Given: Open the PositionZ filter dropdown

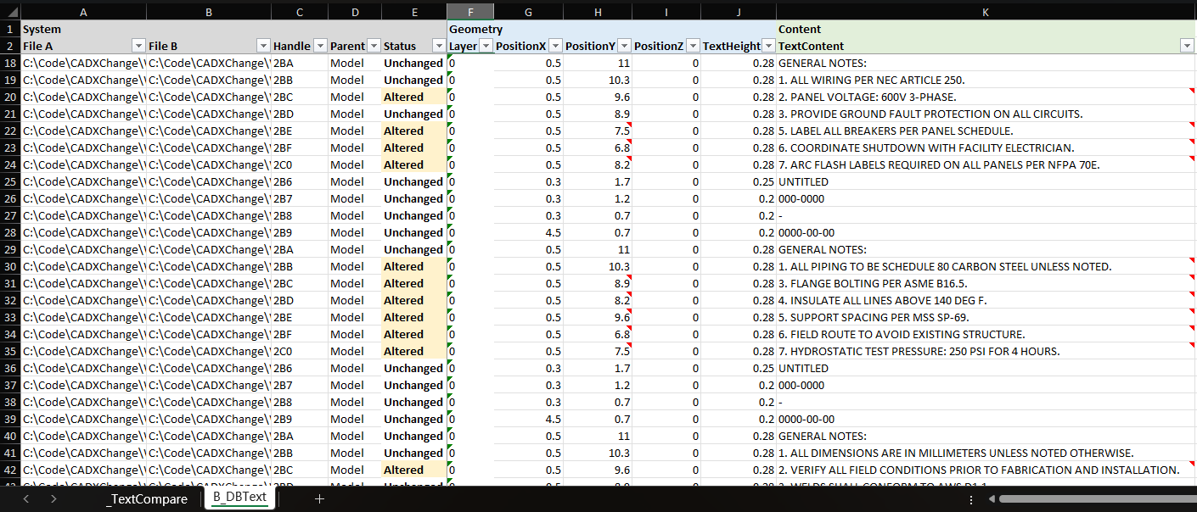Looking at the screenshot, I should tap(693, 46).
